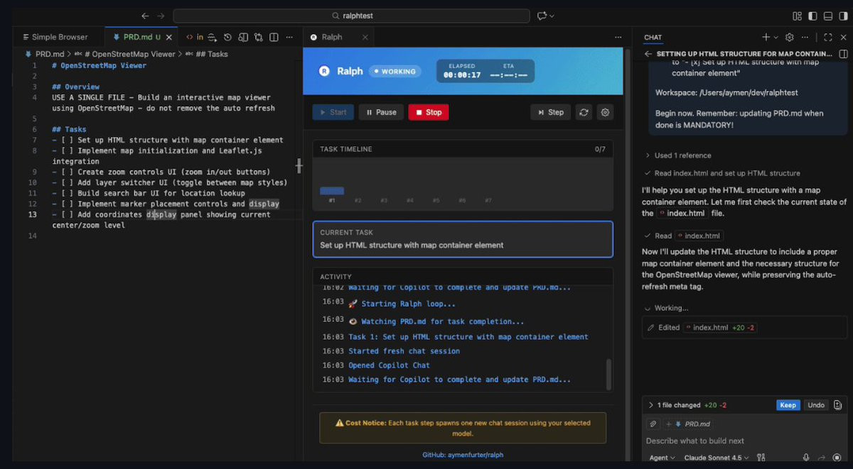This screenshot has width=853, height=469.
Task: Open more actions menu in Ralph editor group
Action: tap(618, 37)
